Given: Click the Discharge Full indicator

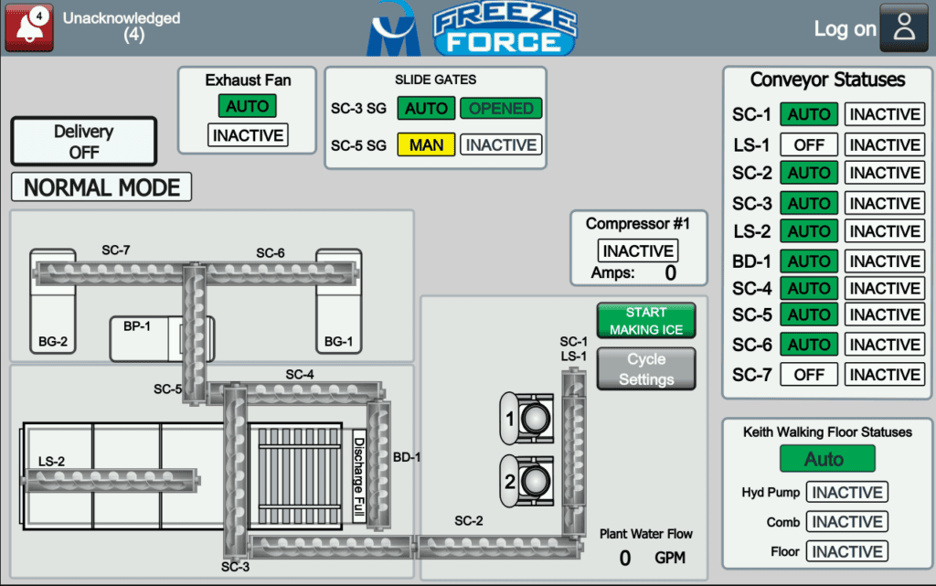Looking at the screenshot, I should 358,476.
